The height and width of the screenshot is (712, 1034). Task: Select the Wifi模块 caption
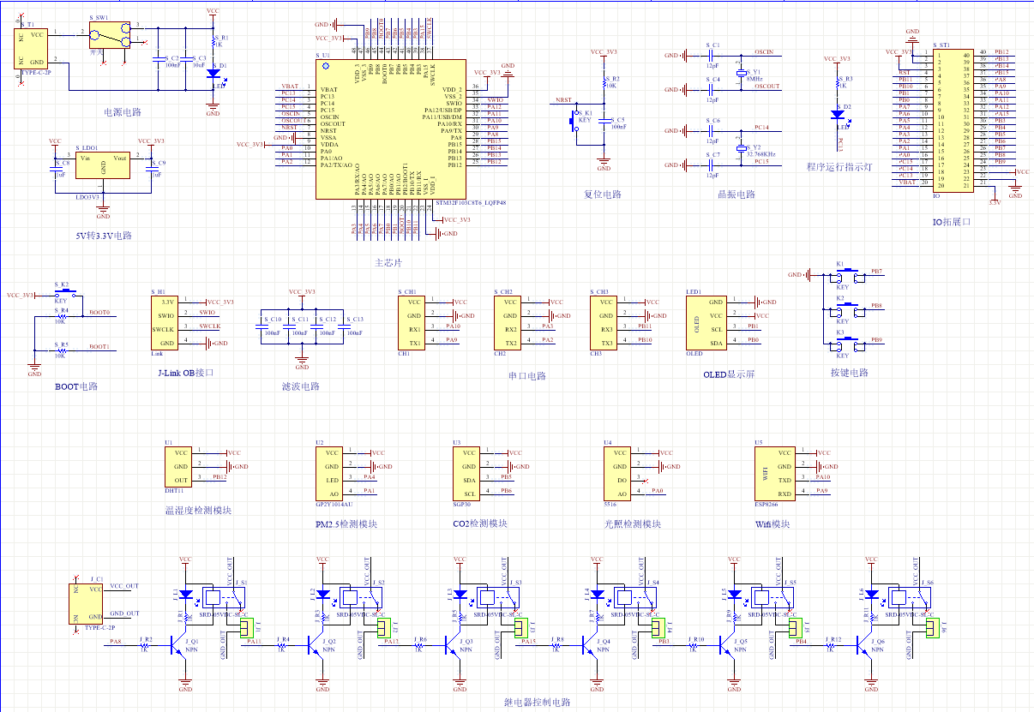[772, 524]
